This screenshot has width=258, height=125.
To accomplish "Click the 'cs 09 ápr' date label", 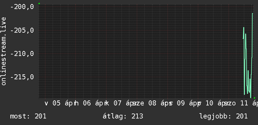I will 182,103.
